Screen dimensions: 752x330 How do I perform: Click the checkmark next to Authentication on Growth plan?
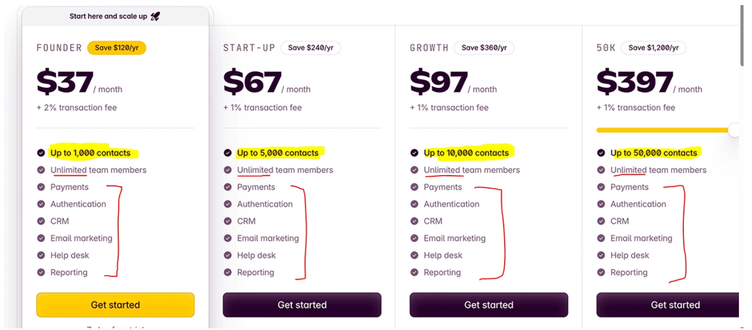click(413, 204)
